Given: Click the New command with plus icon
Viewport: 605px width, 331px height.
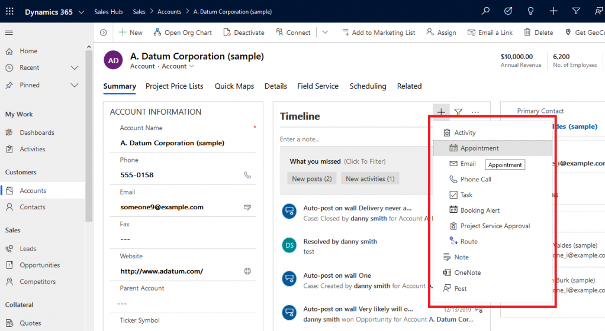Looking at the screenshot, I should 130,33.
